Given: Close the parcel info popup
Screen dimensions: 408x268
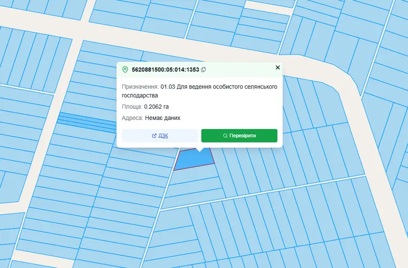Looking at the screenshot, I should pyautogui.click(x=277, y=67).
